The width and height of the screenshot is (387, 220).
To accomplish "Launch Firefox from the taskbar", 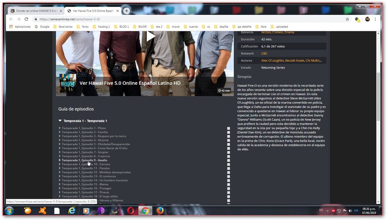I will point(160,211).
